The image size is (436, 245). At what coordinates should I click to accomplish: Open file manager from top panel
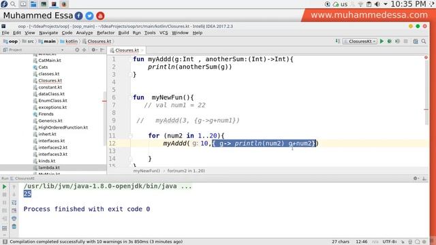[x=33, y=4]
